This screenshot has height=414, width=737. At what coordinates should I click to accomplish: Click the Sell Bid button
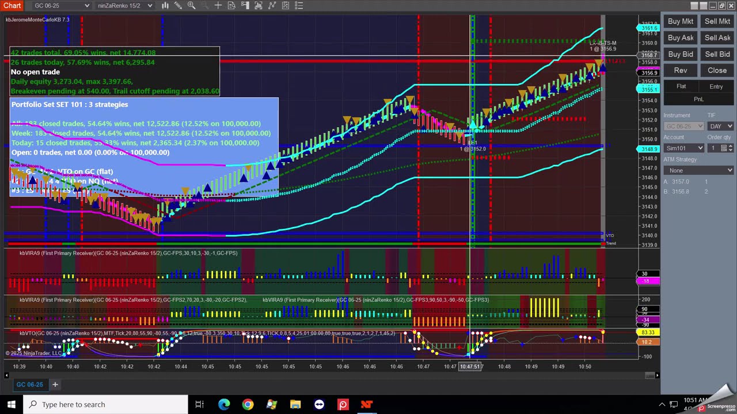pos(717,54)
